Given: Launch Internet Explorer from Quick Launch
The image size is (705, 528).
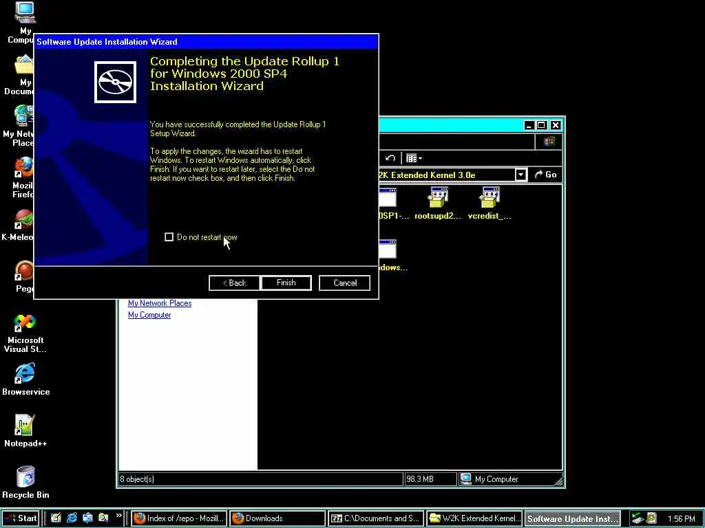Looking at the screenshot, I should pyautogui.click(x=72, y=518).
